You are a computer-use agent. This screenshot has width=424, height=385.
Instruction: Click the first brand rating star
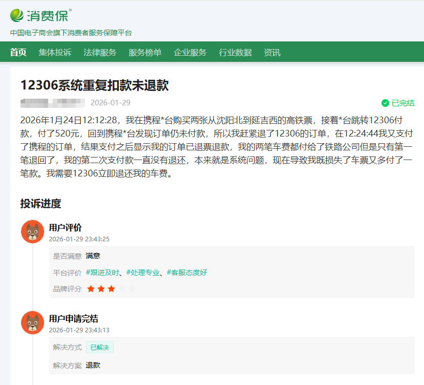click(91, 289)
